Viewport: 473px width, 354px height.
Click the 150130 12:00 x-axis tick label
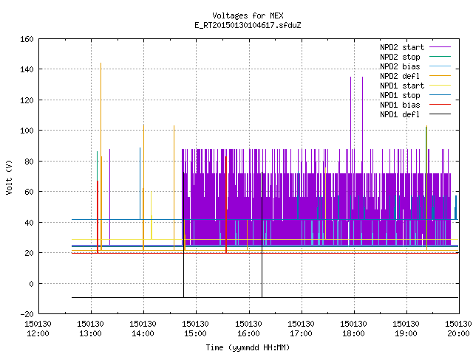(38, 329)
